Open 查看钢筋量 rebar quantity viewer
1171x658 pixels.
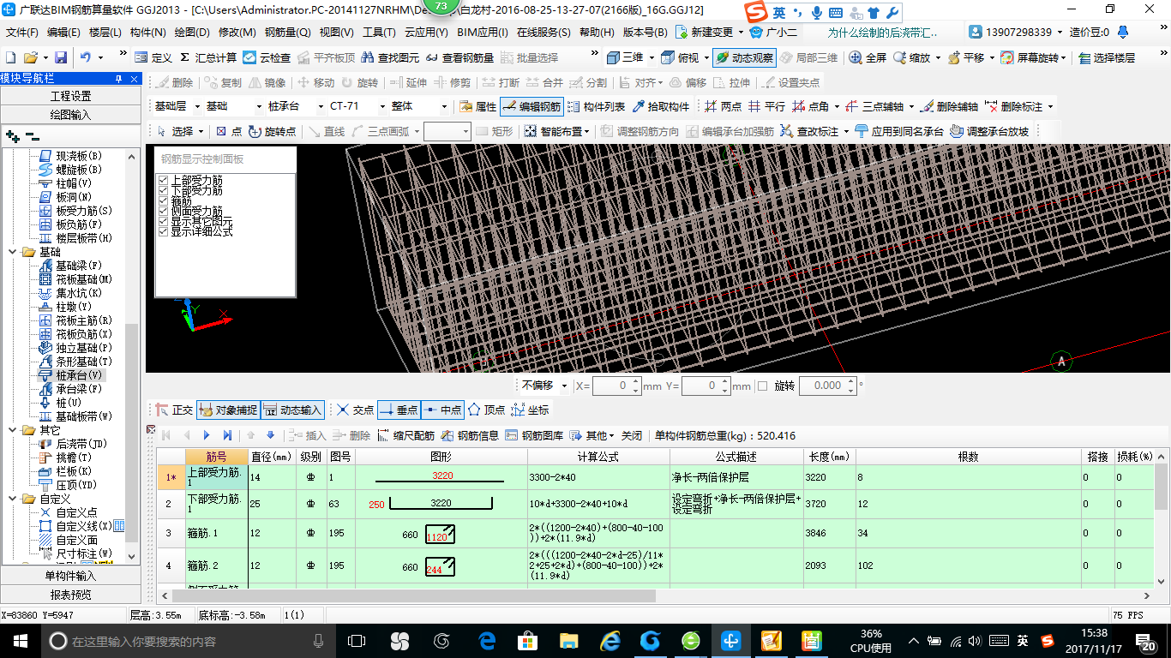tap(459, 57)
